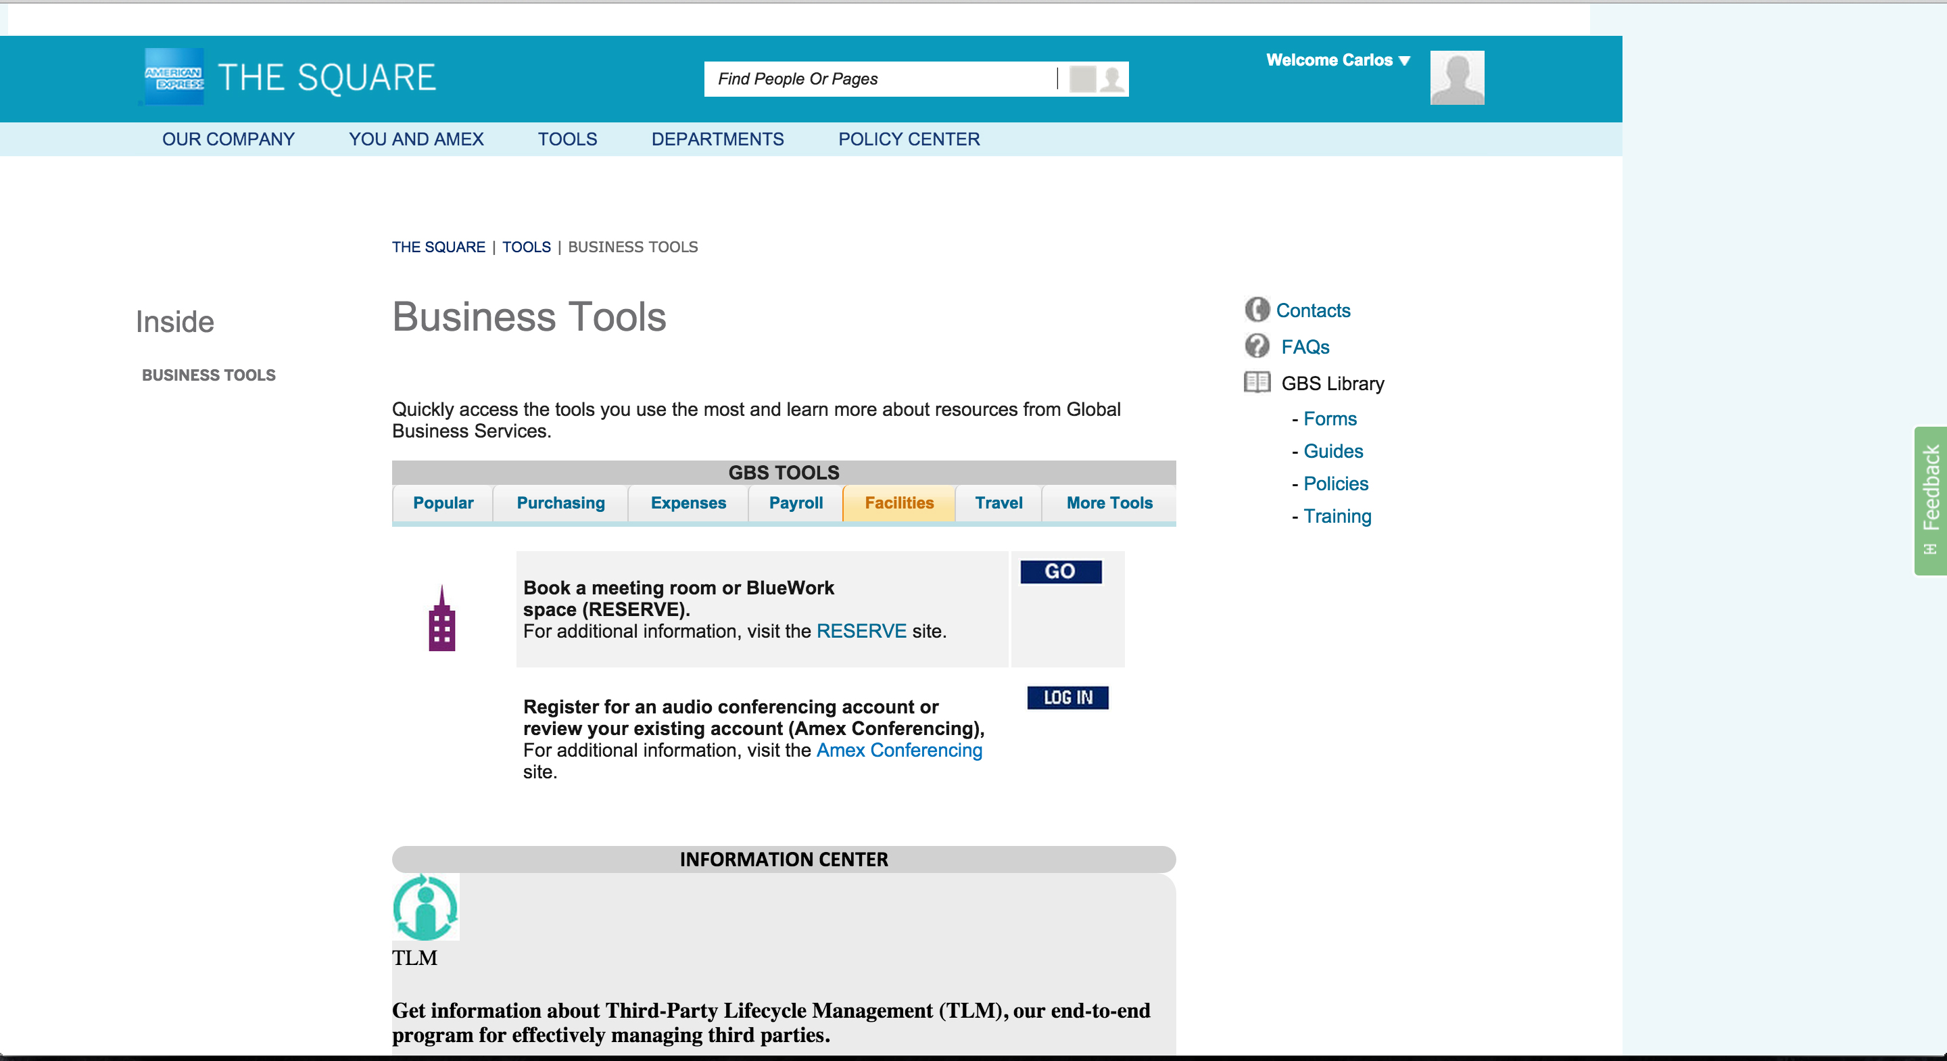Click THE SQUARE site title
This screenshot has height=1061, width=1947.
pos(327,77)
